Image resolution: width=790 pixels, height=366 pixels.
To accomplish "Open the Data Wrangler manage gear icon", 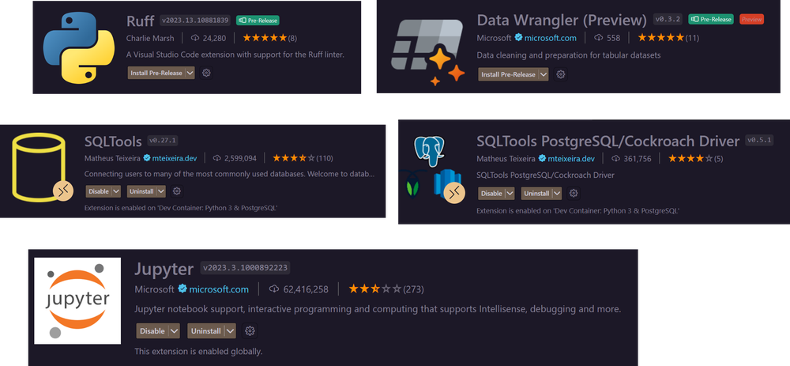I will coord(560,74).
